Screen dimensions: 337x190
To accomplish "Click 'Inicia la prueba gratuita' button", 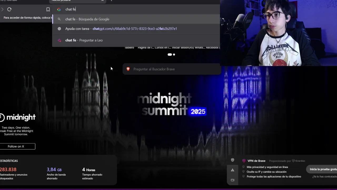I will tap(322, 169).
